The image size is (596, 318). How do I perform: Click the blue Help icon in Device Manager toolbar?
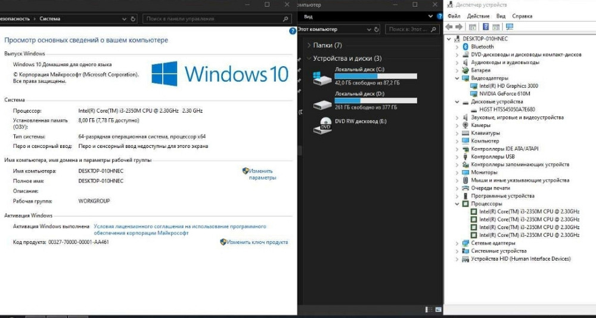[x=486, y=27]
